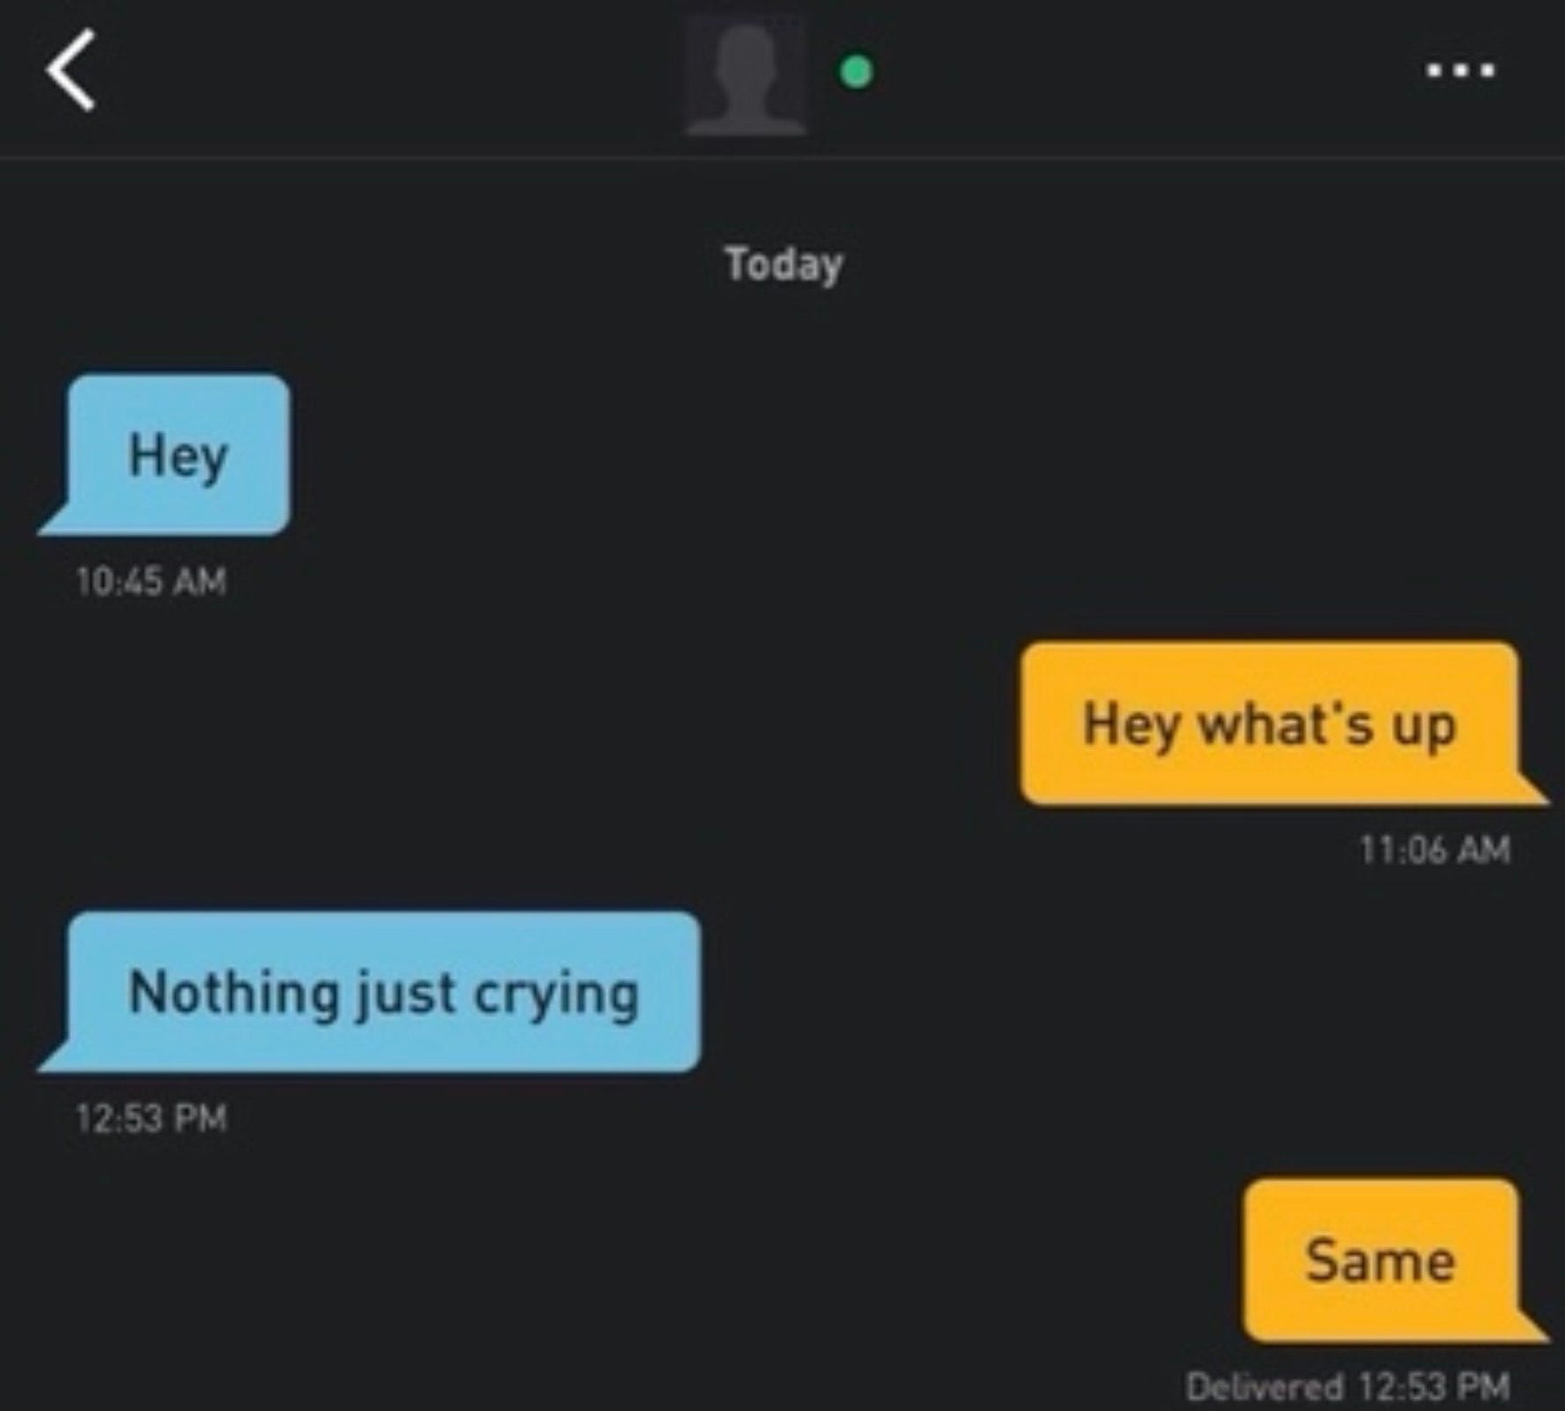Open the contact's silhouette profile avatar
Screen dimensions: 1565x1411
point(746,76)
